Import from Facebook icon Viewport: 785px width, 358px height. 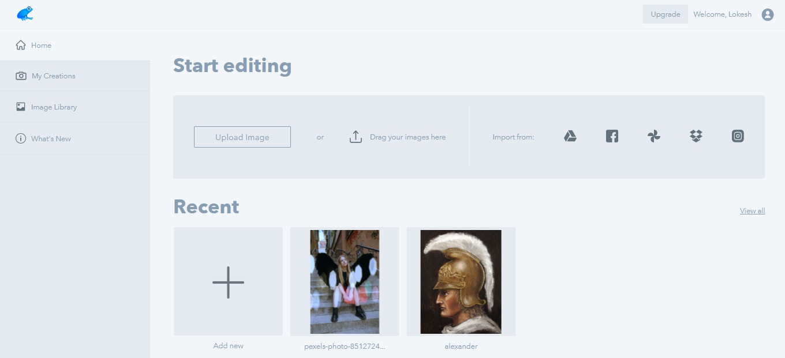click(612, 137)
